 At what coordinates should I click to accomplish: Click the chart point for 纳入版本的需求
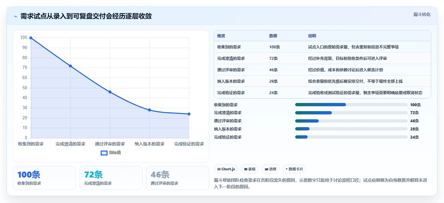tap(150, 110)
